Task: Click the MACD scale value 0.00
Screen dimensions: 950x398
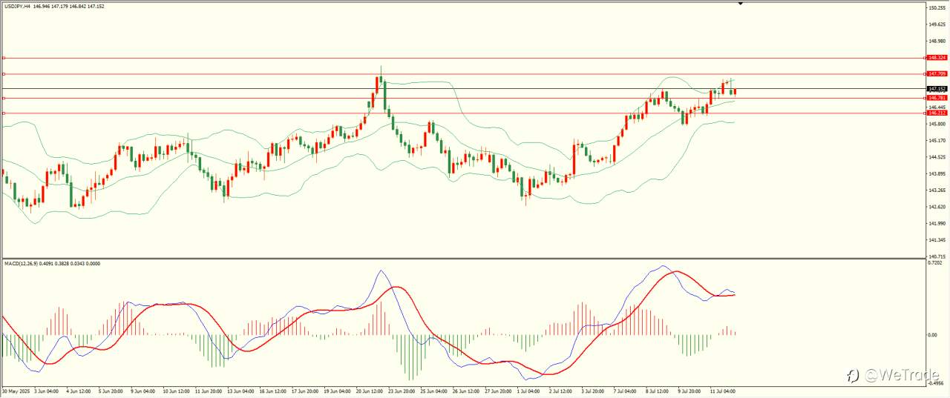Action: point(933,334)
